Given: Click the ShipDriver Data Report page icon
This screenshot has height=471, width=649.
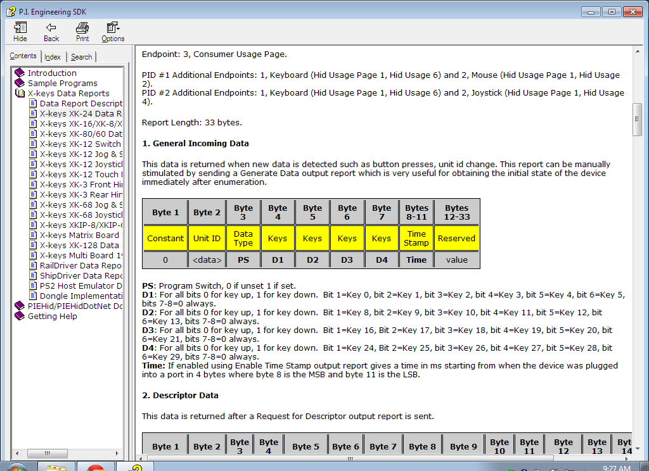Looking at the screenshot, I should click(34, 275).
